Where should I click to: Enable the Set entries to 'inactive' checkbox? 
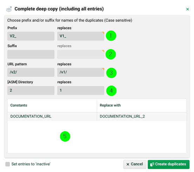[x=8, y=164]
